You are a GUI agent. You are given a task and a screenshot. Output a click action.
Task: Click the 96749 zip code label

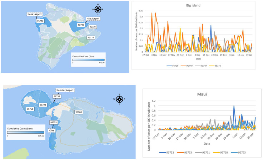point(93,27)
